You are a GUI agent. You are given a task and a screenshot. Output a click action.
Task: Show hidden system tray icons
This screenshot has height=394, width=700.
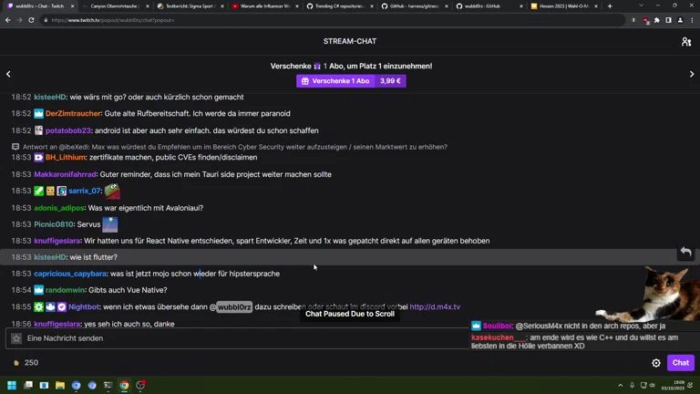621,386
